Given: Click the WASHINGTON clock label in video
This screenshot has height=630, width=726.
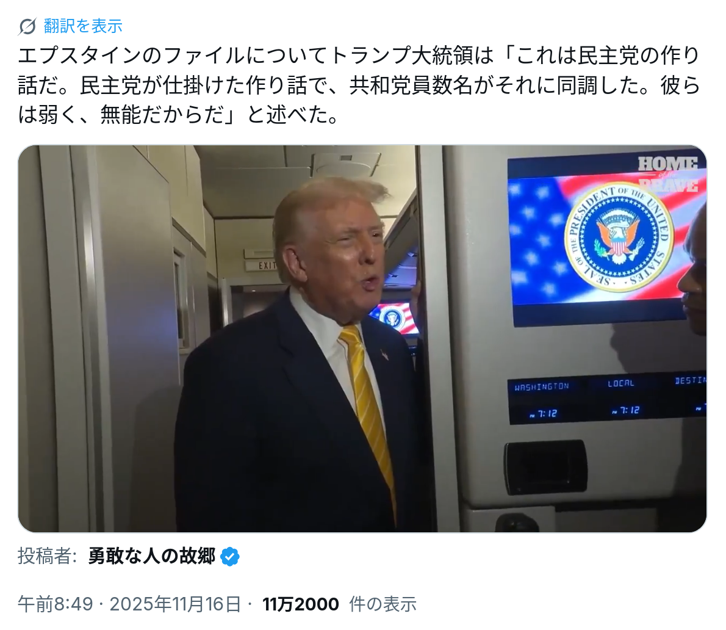Looking at the screenshot, I should click(542, 386).
